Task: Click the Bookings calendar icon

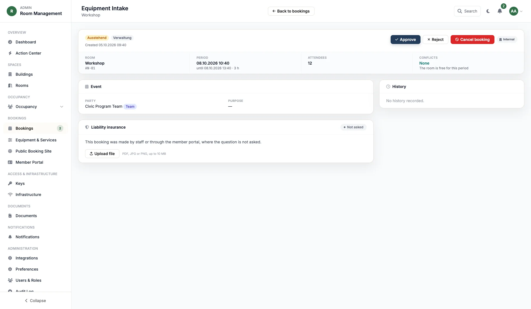Action: click(10, 128)
